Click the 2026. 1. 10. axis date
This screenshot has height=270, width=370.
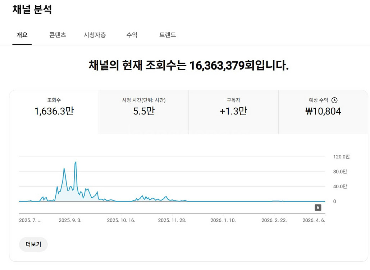pyautogui.click(x=223, y=220)
